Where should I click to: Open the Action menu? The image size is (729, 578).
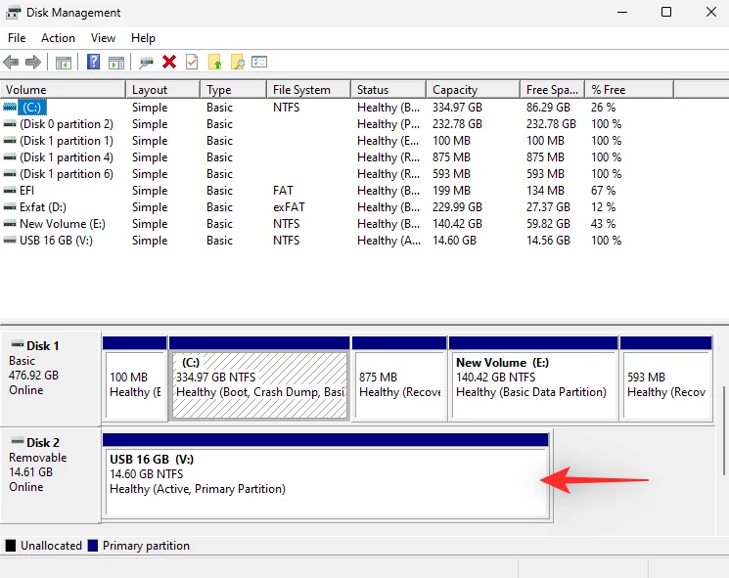[x=58, y=38]
